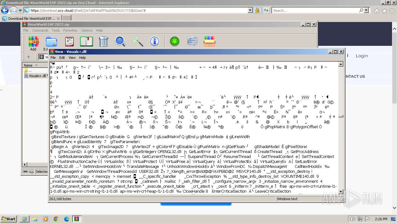Click the Internet Explorer forward button
The width and height of the screenshot is (397, 223).
(13, 11)
